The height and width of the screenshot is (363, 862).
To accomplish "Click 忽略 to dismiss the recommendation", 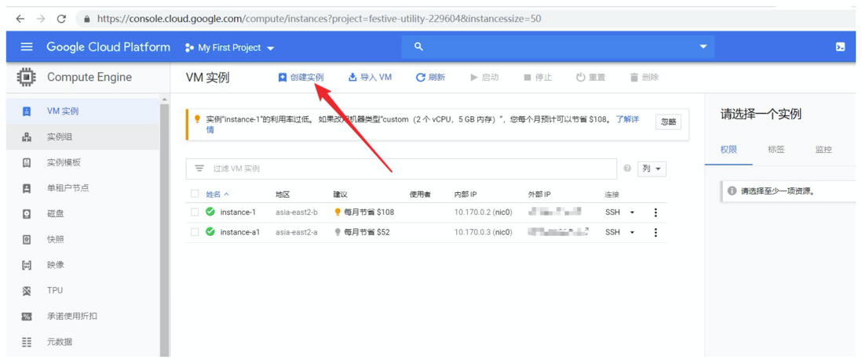I will 669,122.
